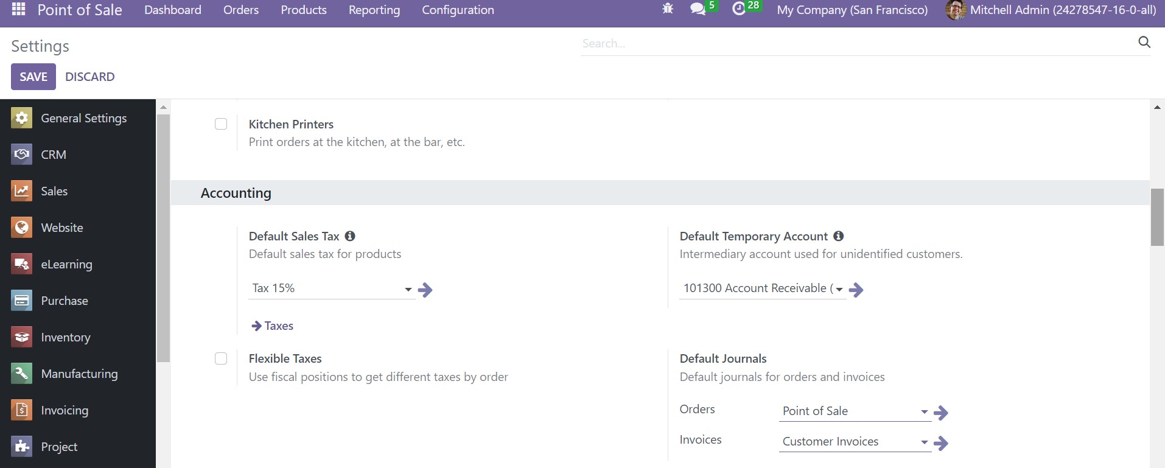The image size is (1165, 468).
Task: Click the sidebar scrollbar up arrow
Action: point(163,107)
